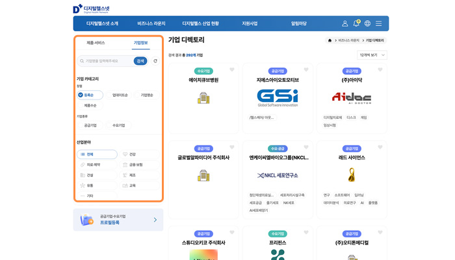This screenshot has height=260, width=455.
Task: Favorite 에이치큐브병원 with its heart
Action: click(232, 70)
